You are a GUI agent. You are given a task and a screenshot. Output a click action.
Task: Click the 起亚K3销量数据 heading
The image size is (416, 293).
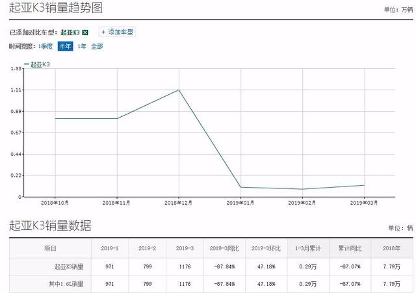click(50, 225)
